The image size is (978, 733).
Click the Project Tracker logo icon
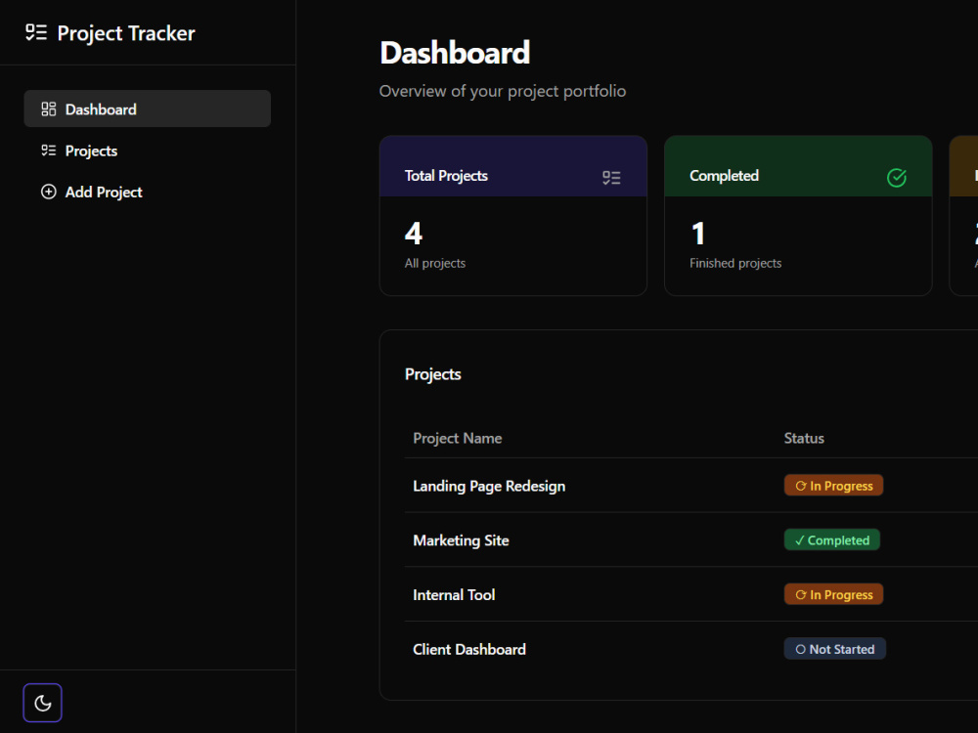36,32
